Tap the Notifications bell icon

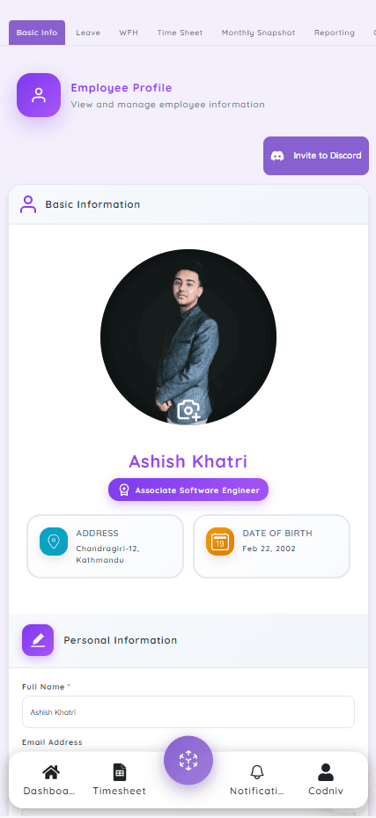pos(256,772)
